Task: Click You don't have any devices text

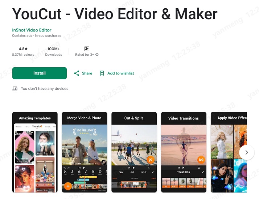Action: point(44,89)
